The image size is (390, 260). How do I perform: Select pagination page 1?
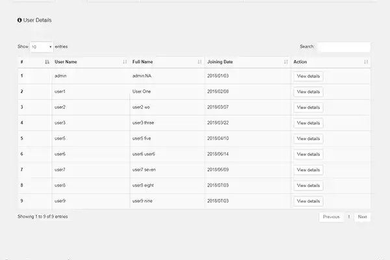348,217
